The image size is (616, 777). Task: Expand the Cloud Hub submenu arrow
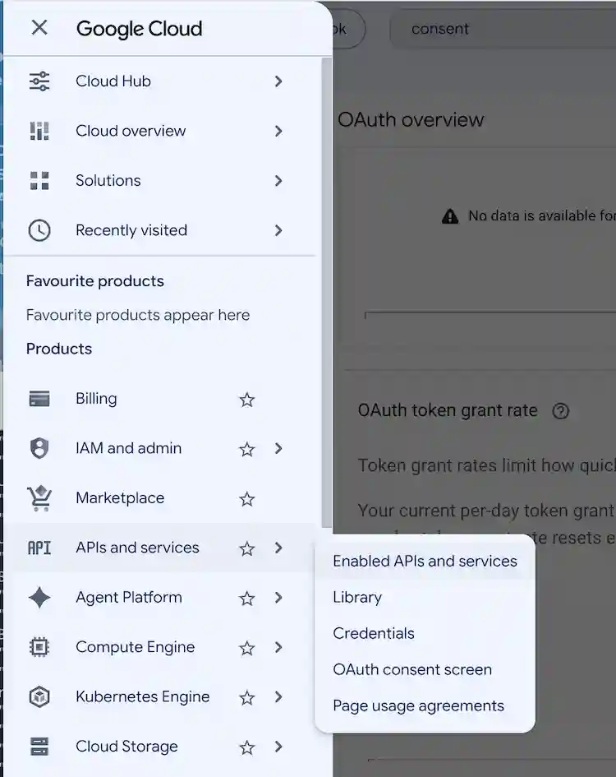[278, 81]
